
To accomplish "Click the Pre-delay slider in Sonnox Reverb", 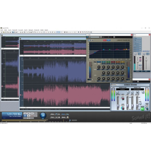I will [x=118, y=106].
